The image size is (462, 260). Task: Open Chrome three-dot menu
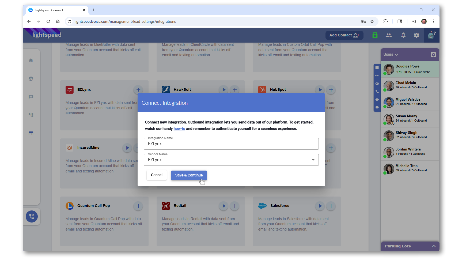(434, 21)
